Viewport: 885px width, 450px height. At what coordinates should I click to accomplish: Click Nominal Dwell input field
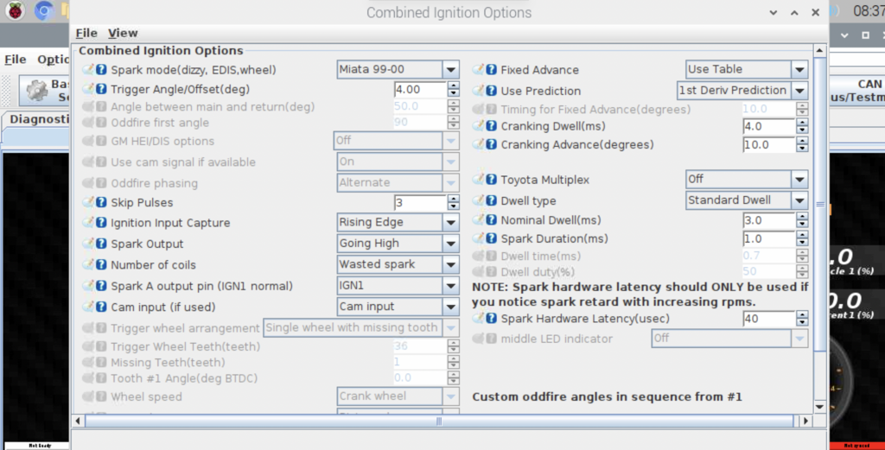(x=769, y=220)
